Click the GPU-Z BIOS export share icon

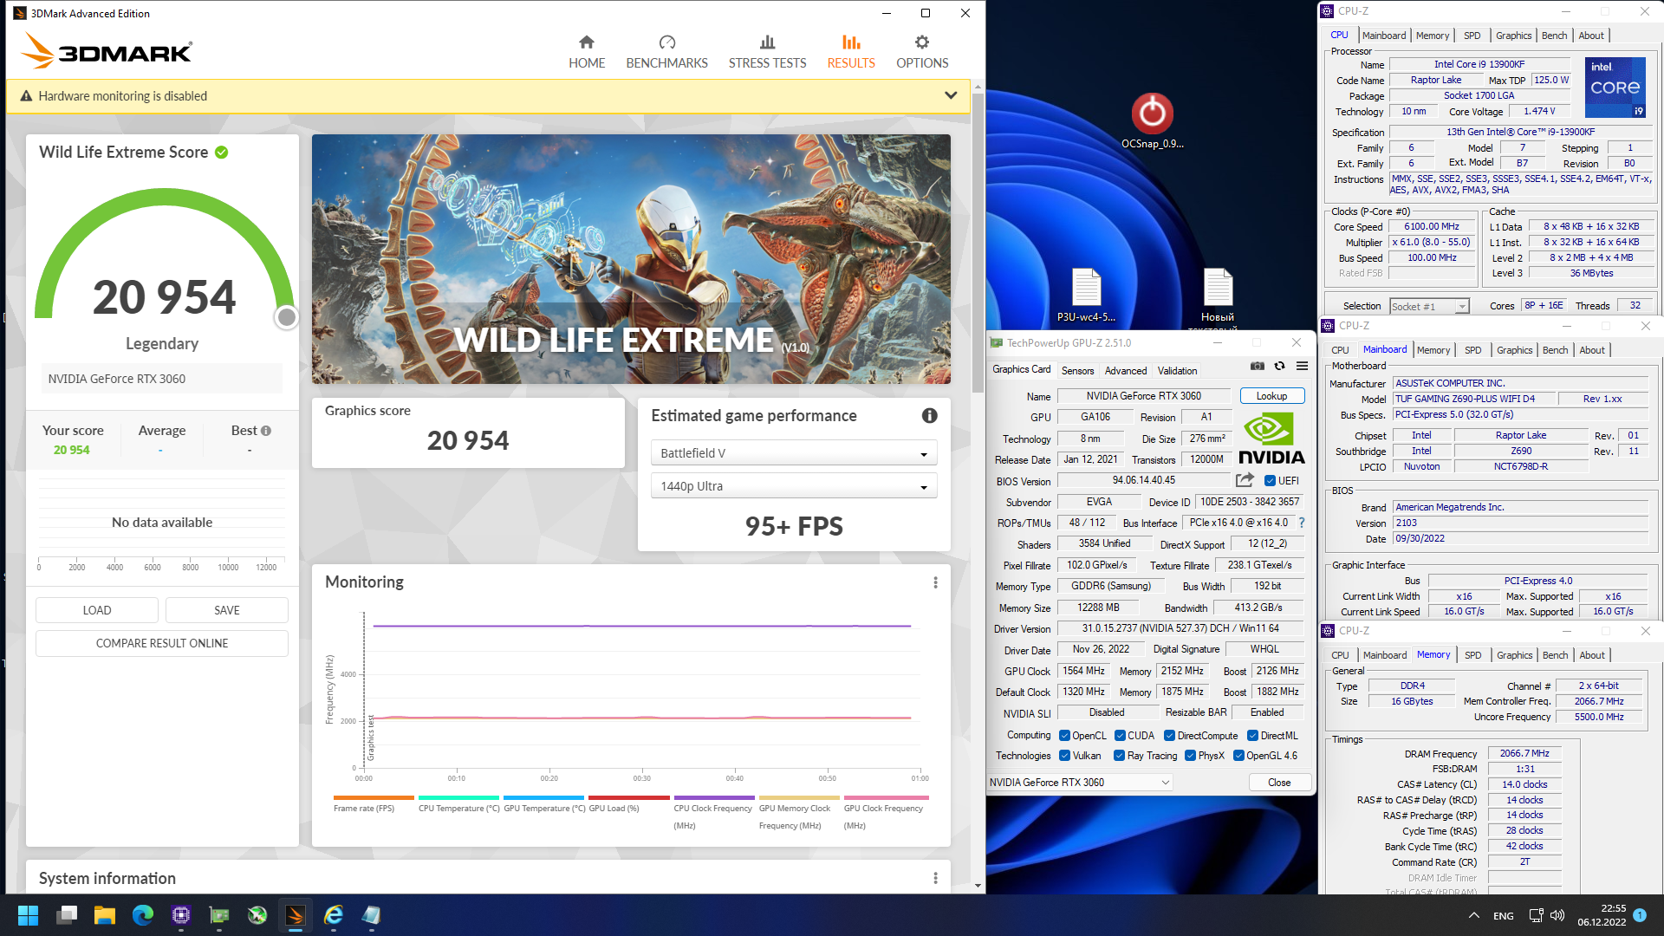(1245, 480)
